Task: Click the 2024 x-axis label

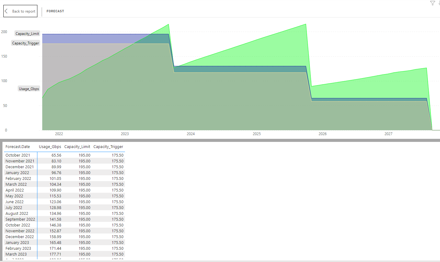Action: point(191,134)
